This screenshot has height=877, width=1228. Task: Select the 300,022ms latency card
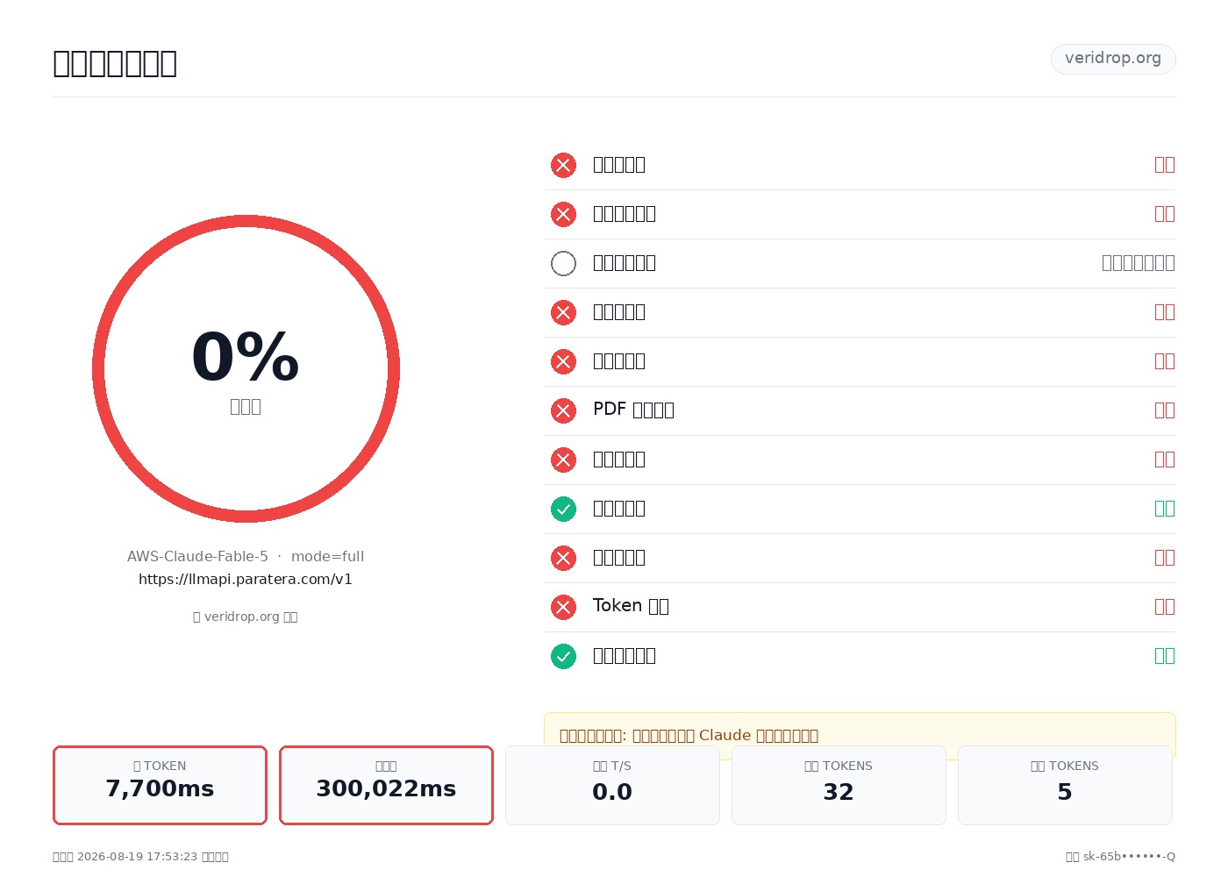pyautogui.click(x=386, y=785)
